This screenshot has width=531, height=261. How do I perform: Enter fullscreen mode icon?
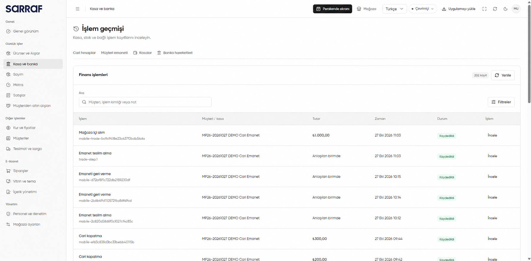pyautogui.click(x=484, y=9)
